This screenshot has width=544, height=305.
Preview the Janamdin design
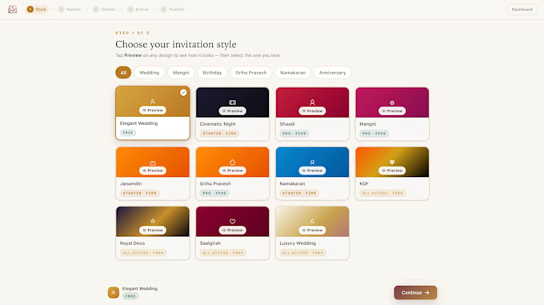click(x=153, y=171)
